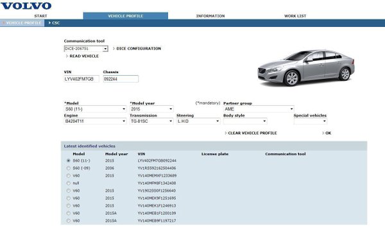Click into the Chassis input field
Viewport: 385px width, 231px height.
(121, 79)
